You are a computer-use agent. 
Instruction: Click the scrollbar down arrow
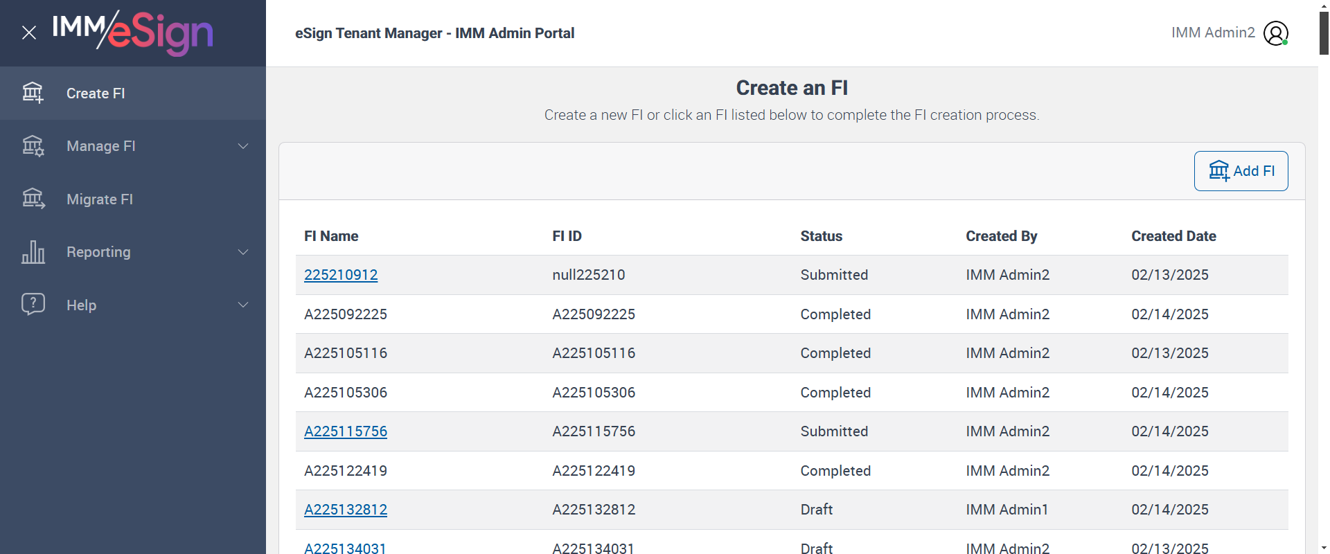tap(1324, 548)
